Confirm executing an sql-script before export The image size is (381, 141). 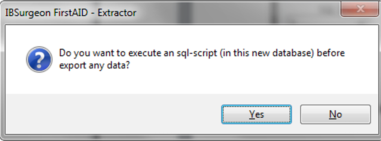pyautogui.click(x=256, y=115)
